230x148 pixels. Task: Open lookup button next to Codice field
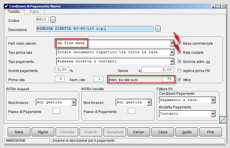click(x=53, y=19)
